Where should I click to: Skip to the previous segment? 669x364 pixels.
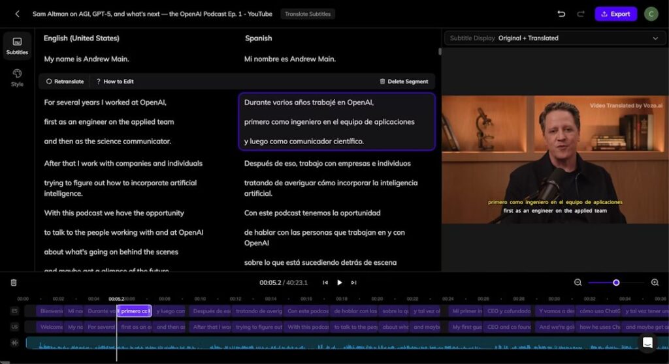tap(325, 282)
